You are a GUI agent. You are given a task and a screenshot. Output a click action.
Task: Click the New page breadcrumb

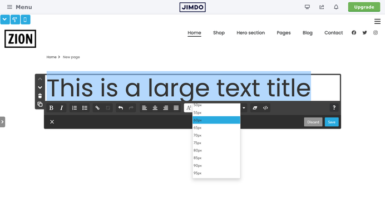tap(71, 57)
